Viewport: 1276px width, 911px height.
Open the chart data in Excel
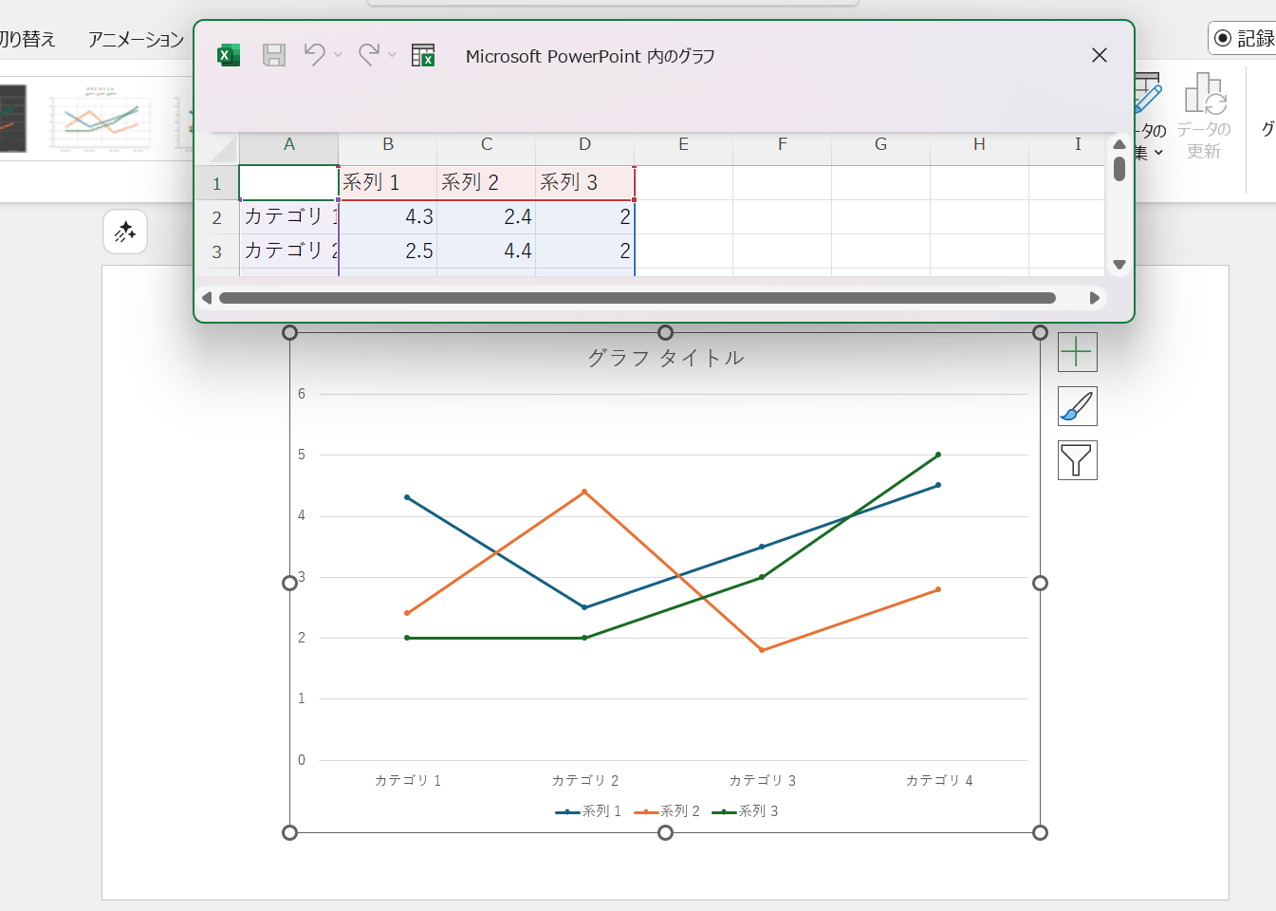[423, 54]
